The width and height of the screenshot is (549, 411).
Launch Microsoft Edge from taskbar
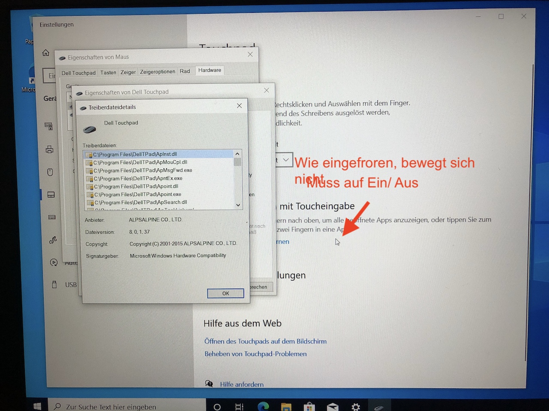point(263,406)
